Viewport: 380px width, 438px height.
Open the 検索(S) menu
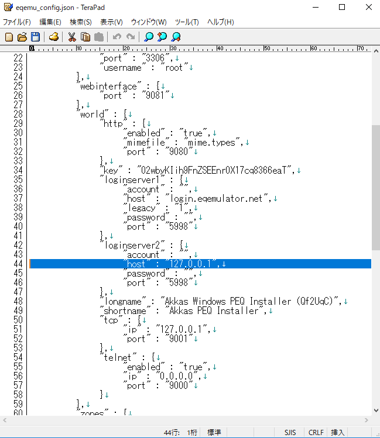(81, 22)
